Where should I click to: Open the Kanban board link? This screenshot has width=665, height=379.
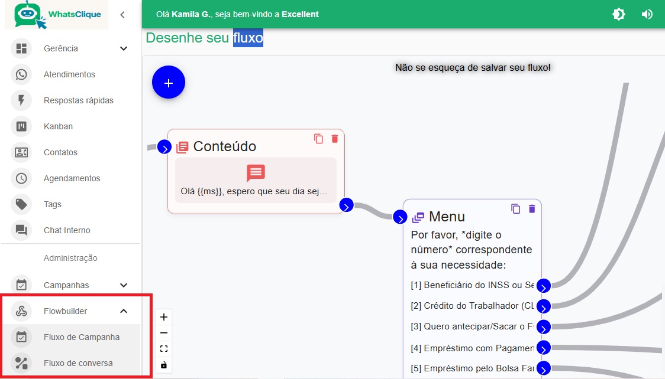pyautogui.click(x=58, y=126)
